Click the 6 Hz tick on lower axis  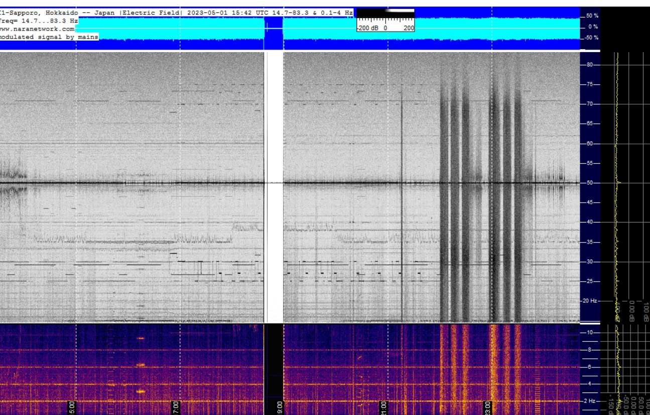click(590, 367)
